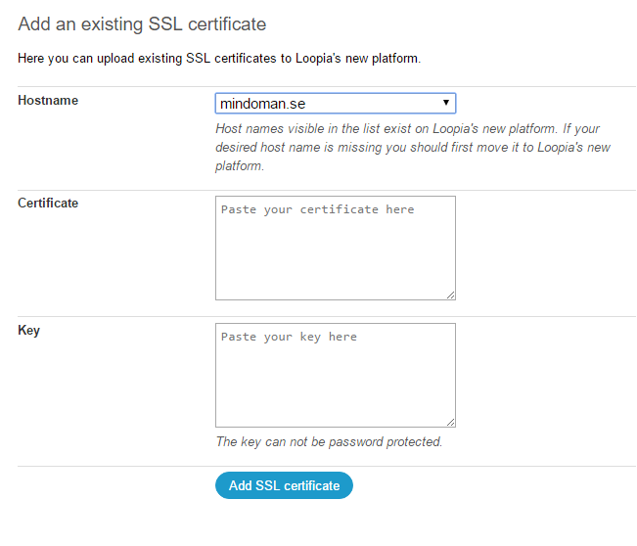Click the 'key can not be password protected' note
Image resolution: width=637 pixels, height=546 pixels.
coord(329,441)
